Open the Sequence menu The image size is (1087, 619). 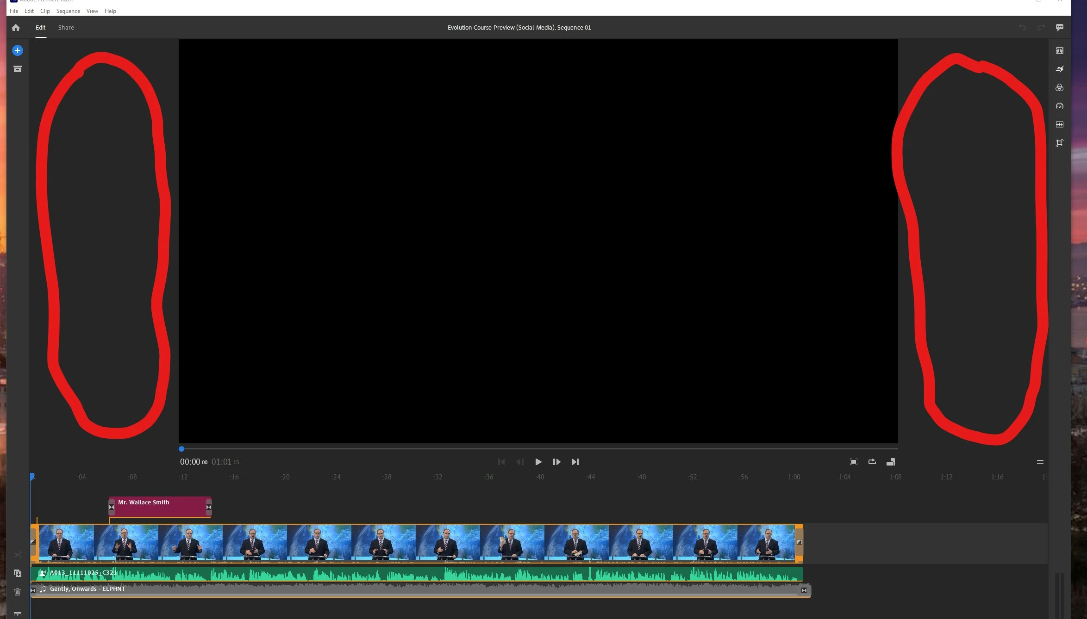(x=68, y=11)
